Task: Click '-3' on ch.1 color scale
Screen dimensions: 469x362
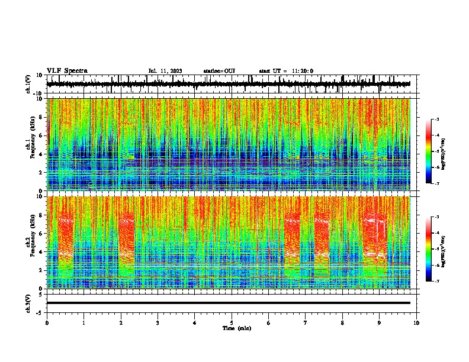Action: (436, 119)
